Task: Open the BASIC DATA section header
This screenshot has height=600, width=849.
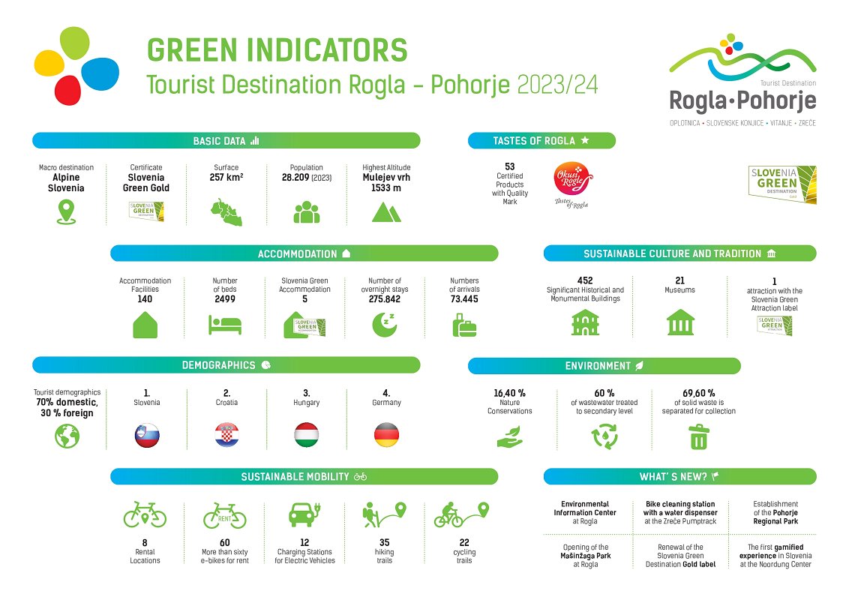Action: tap(226, 140)
